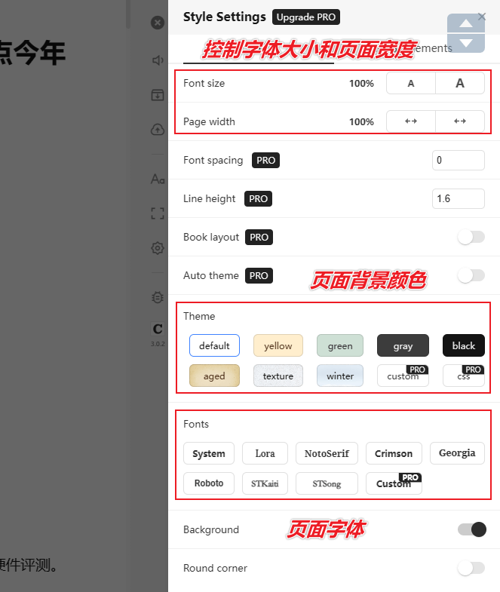
Task: Click the archive download icon in sidebar
Action: click(158, 95)
